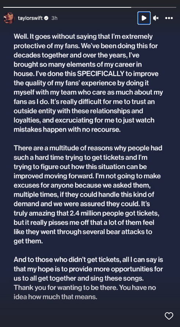This screenshot has height=327, width=180.
Task: Click the 3h timestamp label
Action: [x=54, y=18]
